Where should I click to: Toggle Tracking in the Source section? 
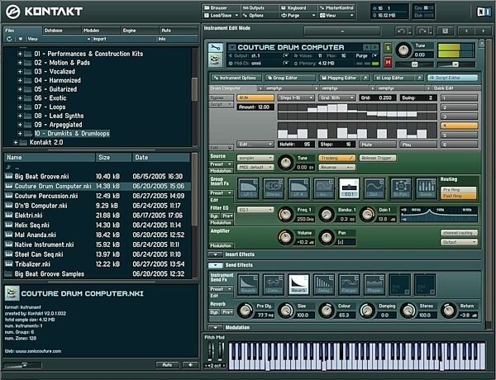(x=336, y=158)
